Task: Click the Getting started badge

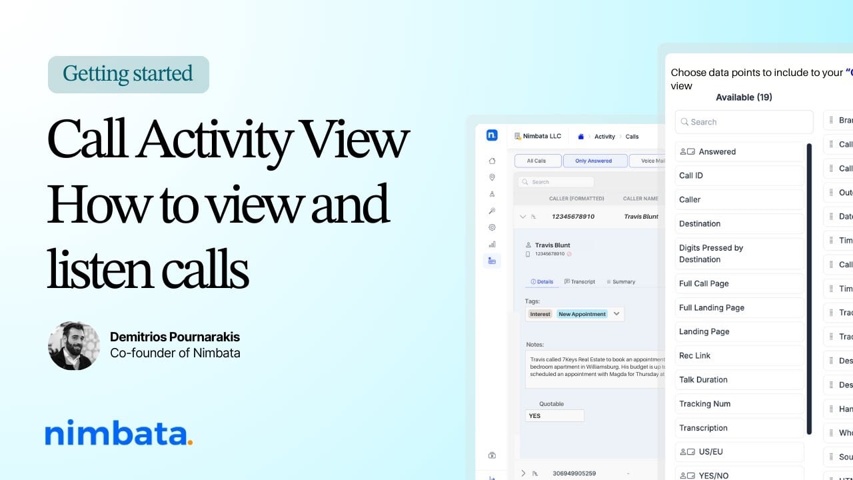Action: pos(129,75)
